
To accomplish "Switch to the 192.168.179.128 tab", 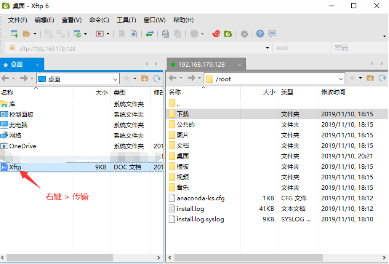I will (x=202, y=64).
